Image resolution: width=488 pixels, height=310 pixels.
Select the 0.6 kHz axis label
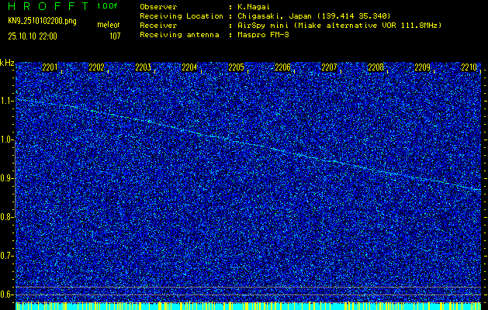(7, 294)
